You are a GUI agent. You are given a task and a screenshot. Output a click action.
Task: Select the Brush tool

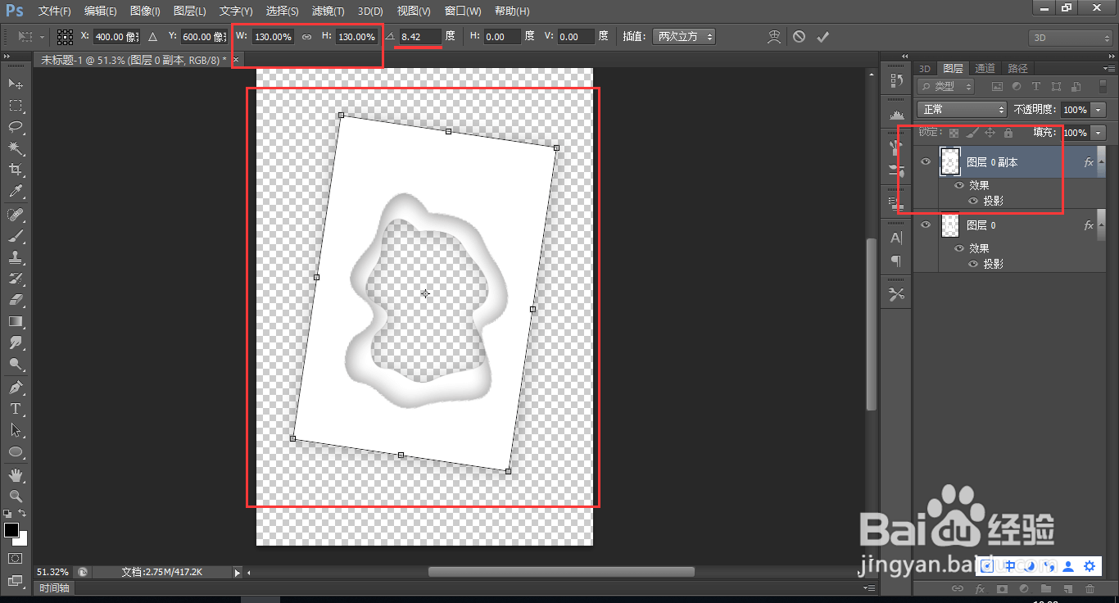16,236
